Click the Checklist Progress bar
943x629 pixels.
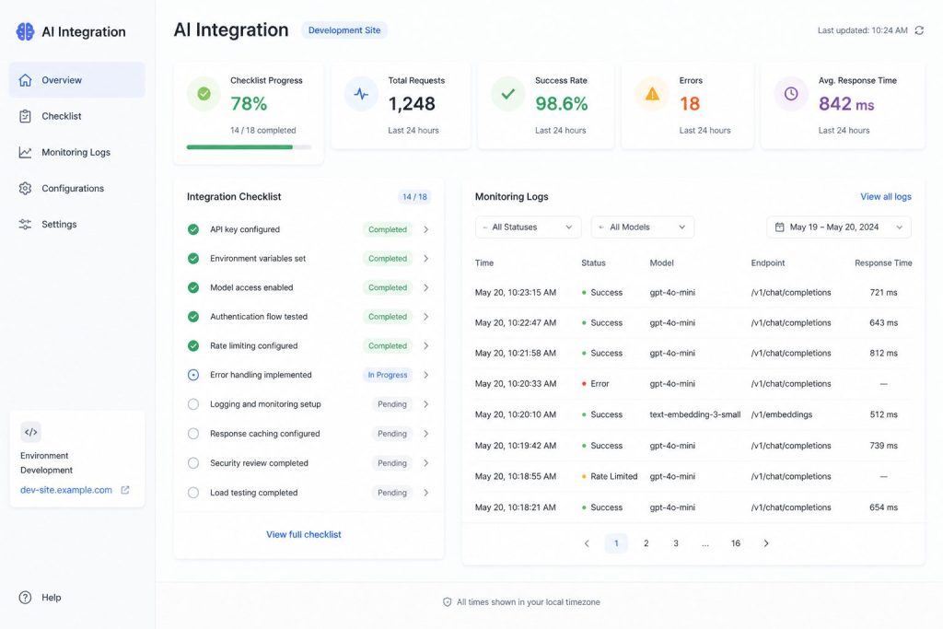click(249, 146)
